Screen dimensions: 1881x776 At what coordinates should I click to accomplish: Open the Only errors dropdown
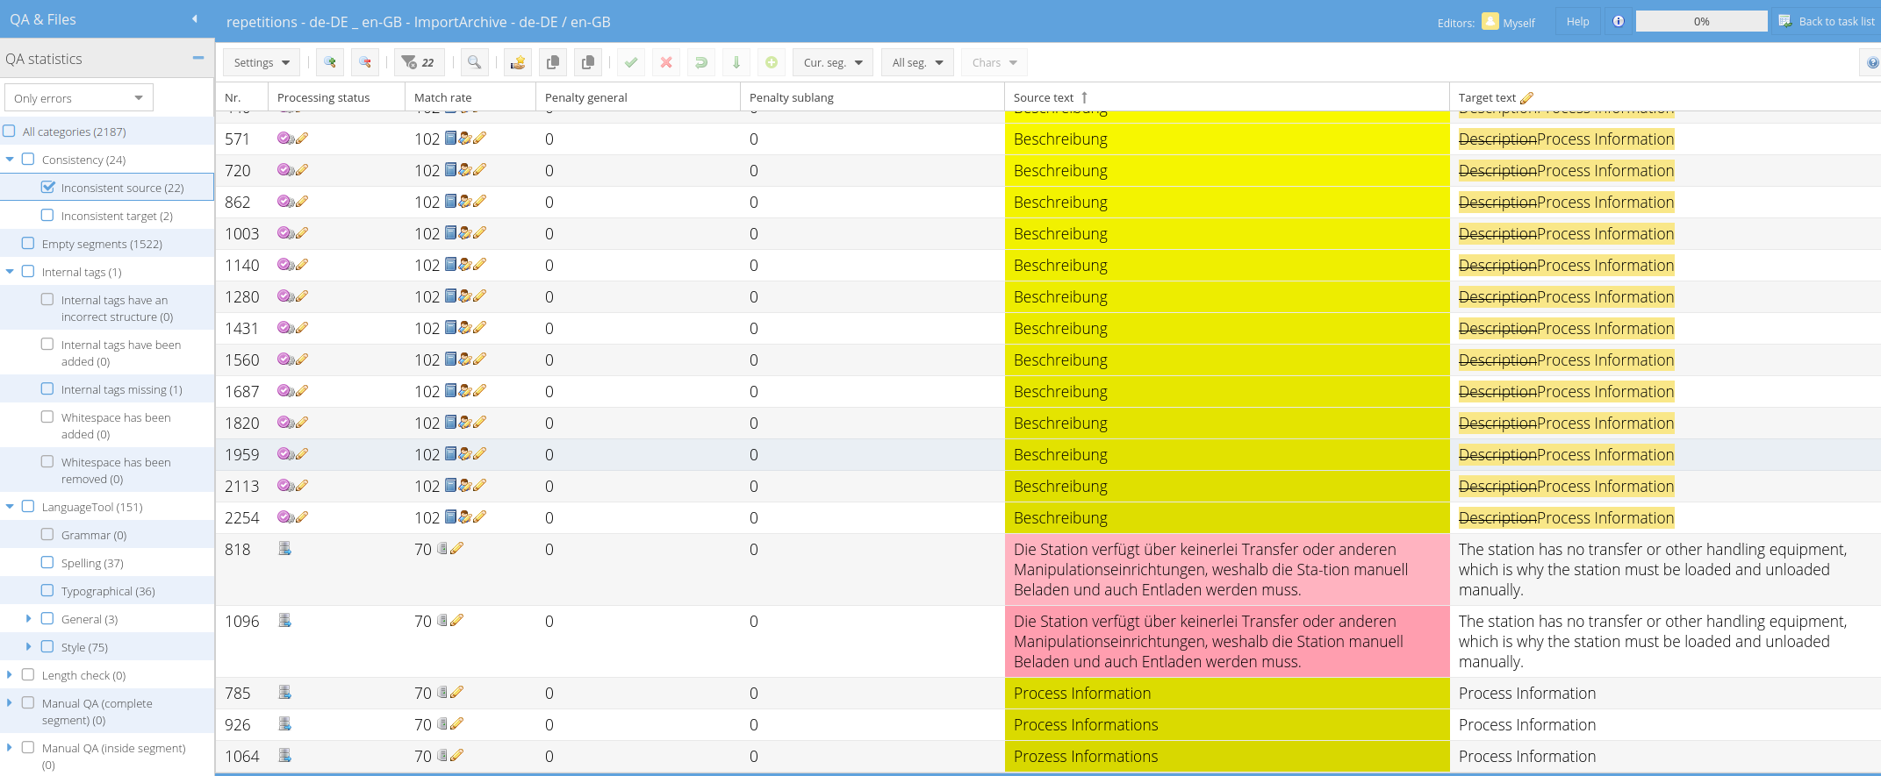click(x=78, y=98)
